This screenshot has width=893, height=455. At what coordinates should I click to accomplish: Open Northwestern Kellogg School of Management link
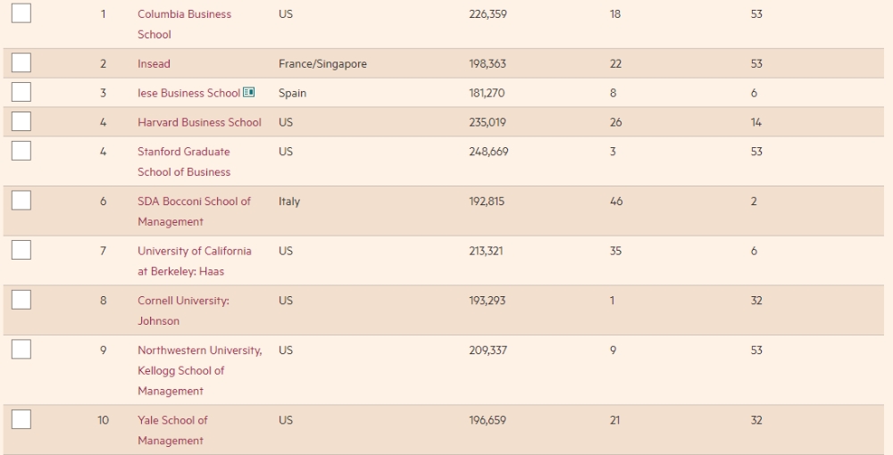click(x=200, y=370)
